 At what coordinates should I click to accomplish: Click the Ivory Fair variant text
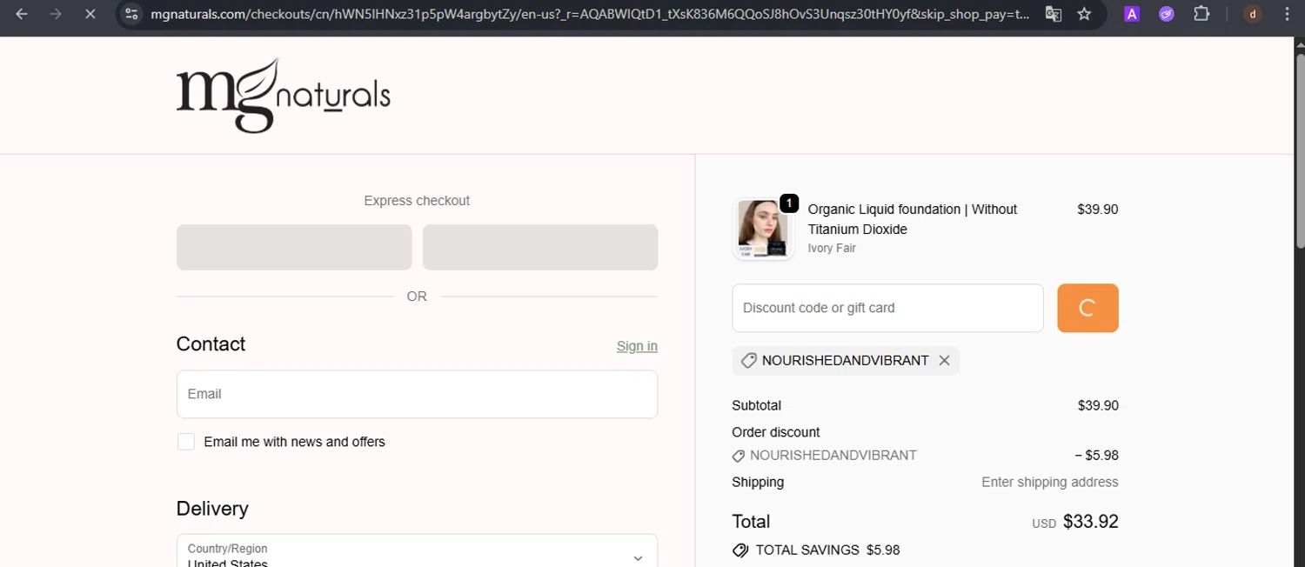[832, 248]
